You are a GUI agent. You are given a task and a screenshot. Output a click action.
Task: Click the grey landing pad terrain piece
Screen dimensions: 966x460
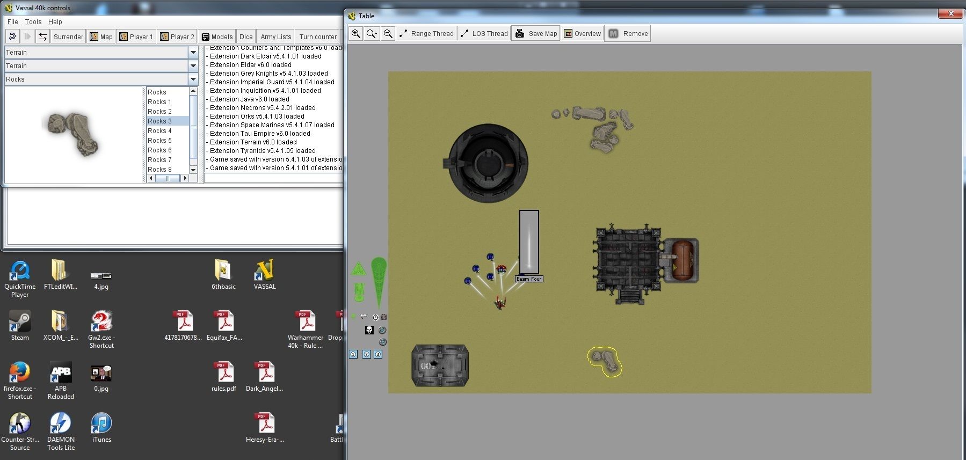[440, 366]
